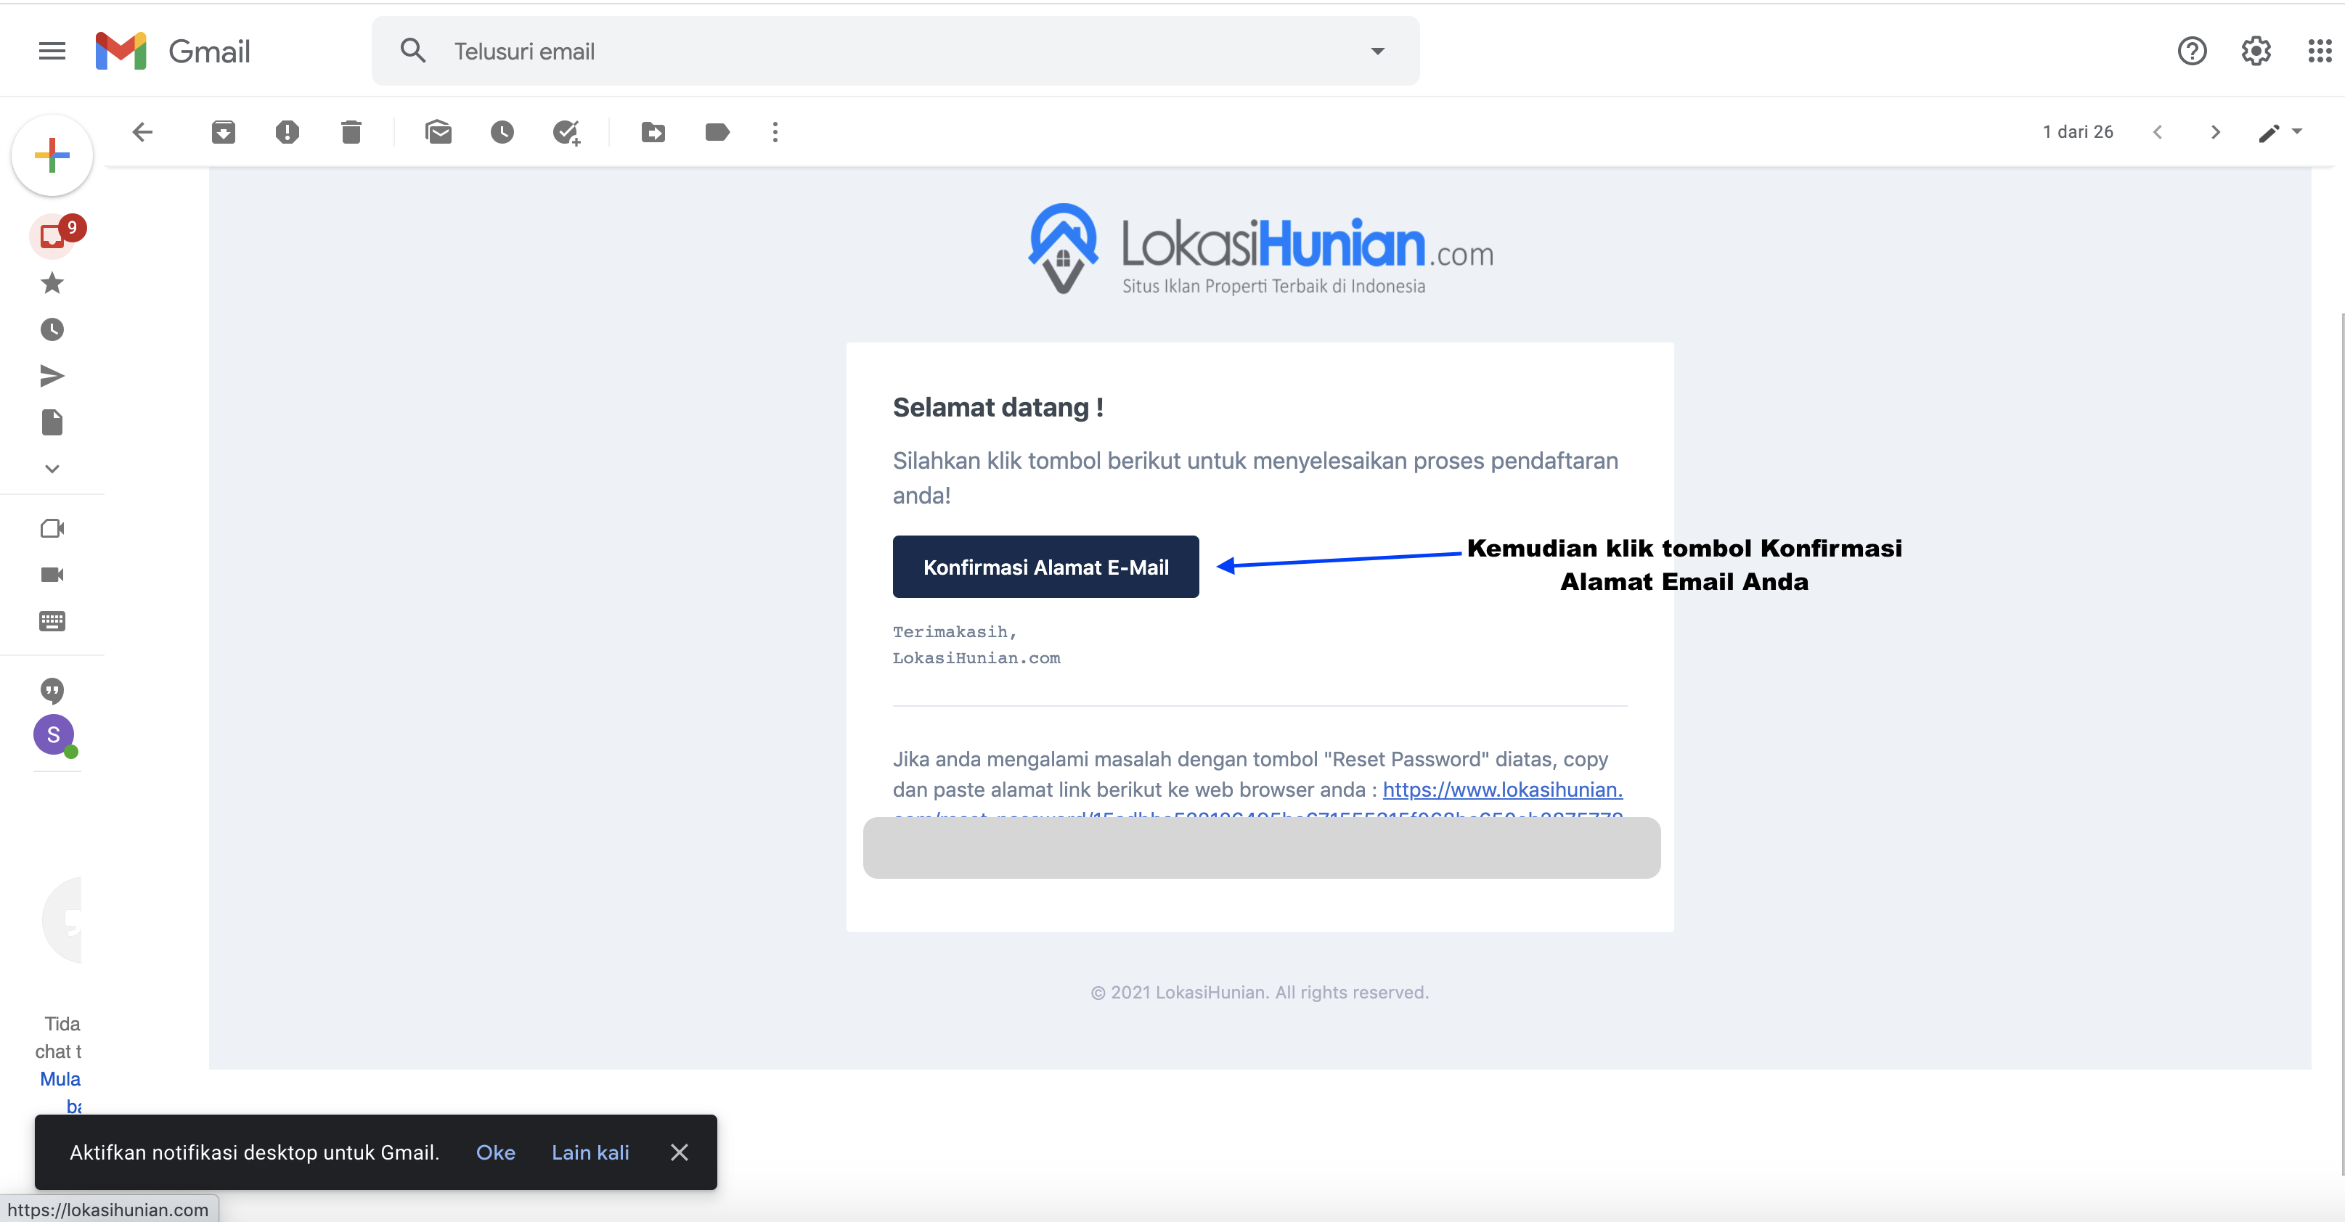Viewport: 2345px width, 1222px height.
Task: Choose Lain kali on notification prompt
Action: [590, 1152]
